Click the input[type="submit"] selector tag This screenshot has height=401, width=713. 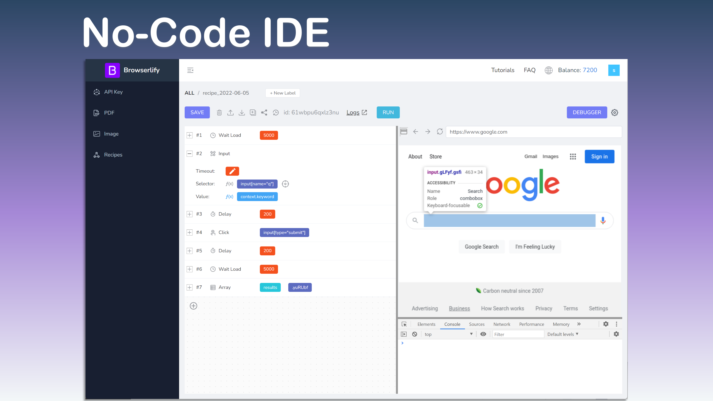coord(284,233)
